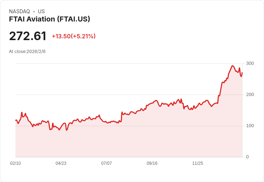The width and height of the screenshot is (264, 182).
Task: Click the At close 2026/2/6 date text
Action: [x=27, y=51]
